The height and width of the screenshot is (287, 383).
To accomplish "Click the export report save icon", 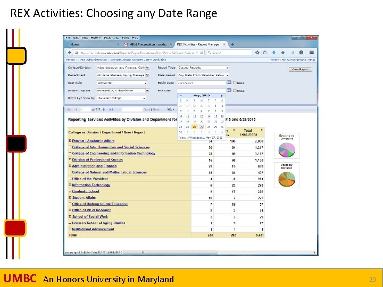I will pyautogui.click(x=171, y=109).
